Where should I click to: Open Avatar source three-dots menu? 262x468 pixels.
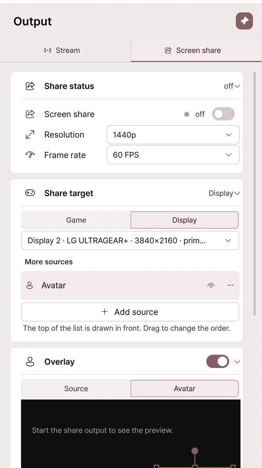point(231,285)
